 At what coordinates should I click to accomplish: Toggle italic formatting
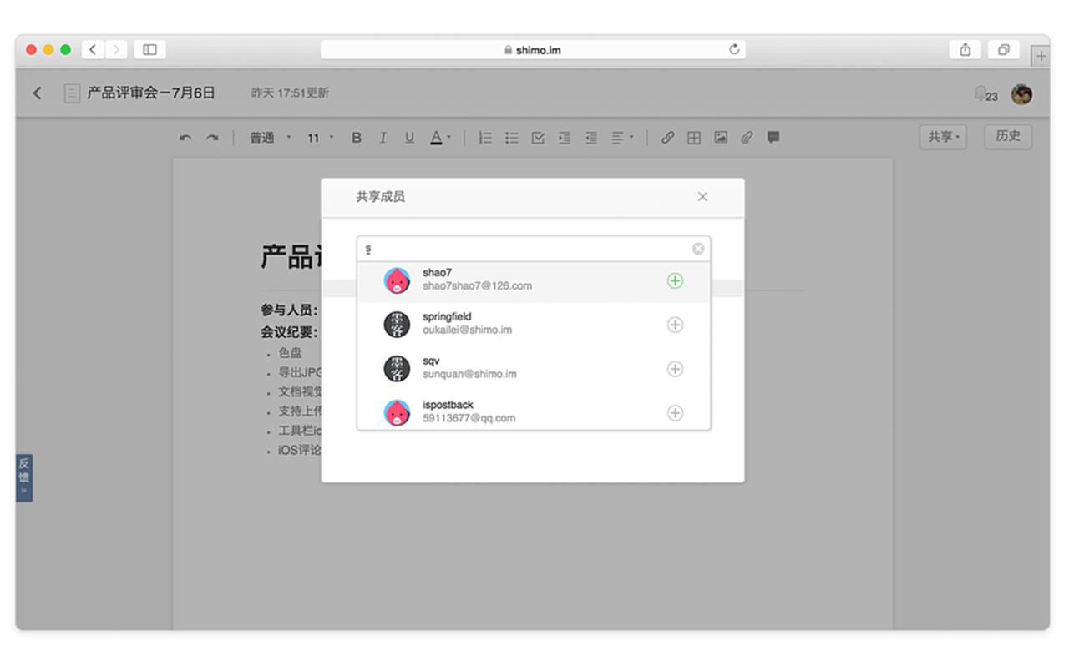click(383, 138)
